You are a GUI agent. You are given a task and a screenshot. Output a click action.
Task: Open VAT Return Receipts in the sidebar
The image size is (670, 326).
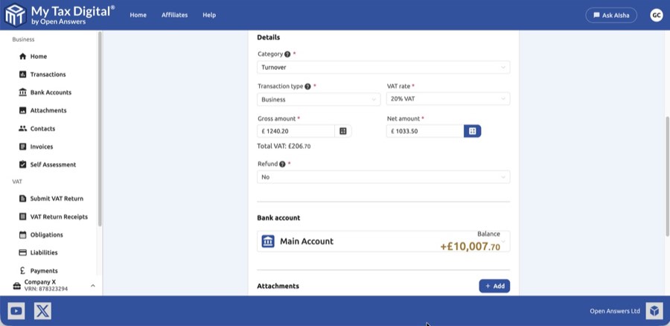pos(59,217)
